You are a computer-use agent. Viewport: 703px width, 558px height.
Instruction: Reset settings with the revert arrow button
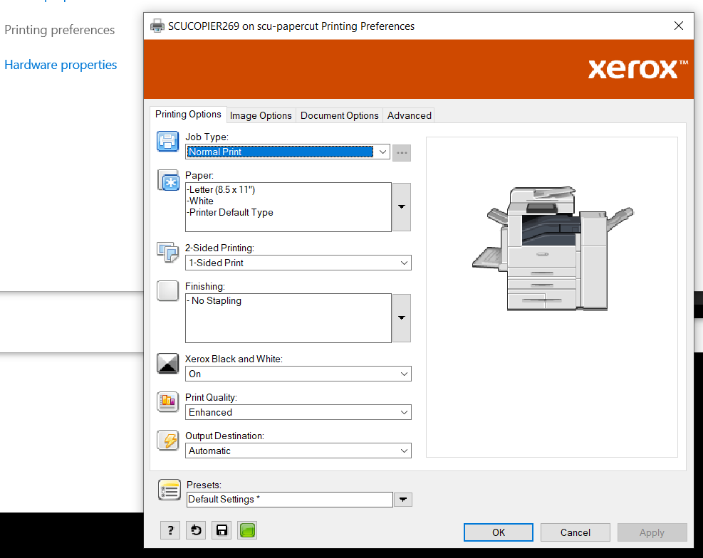(x=196, y=530)
